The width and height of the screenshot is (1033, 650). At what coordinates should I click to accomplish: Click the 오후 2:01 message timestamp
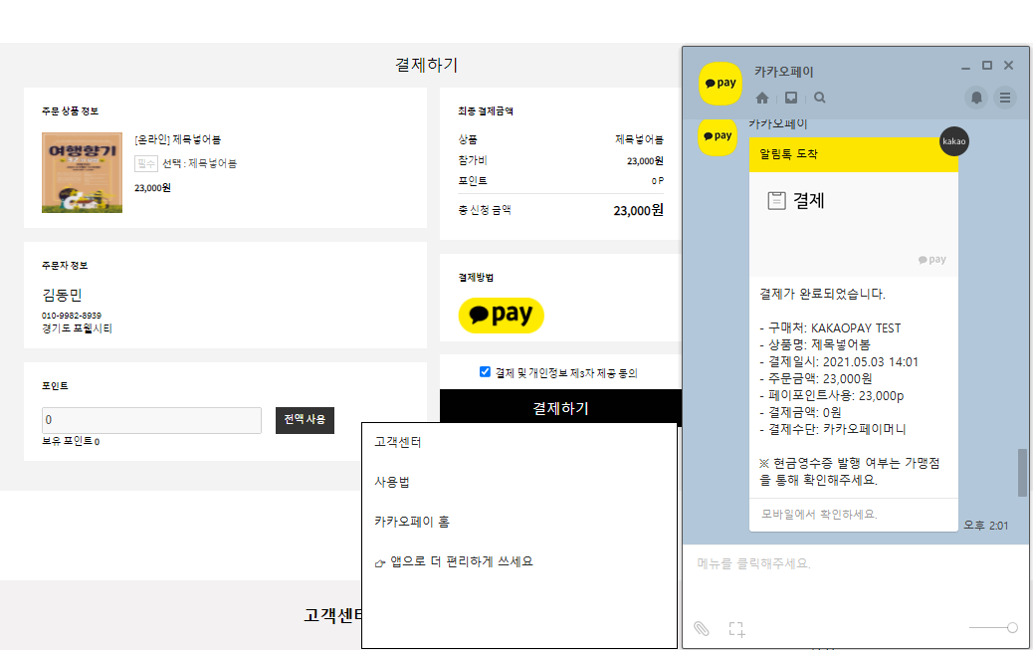pos(985,526)
